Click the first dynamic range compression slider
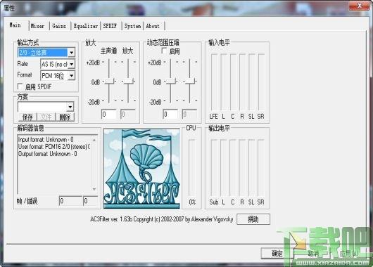This screenshot has width=373, height=267. (171, 82)
